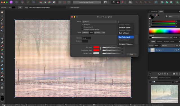Toggle the Show grid checkbox
This screenshot has width=180, height=106.
pos(82,24)
